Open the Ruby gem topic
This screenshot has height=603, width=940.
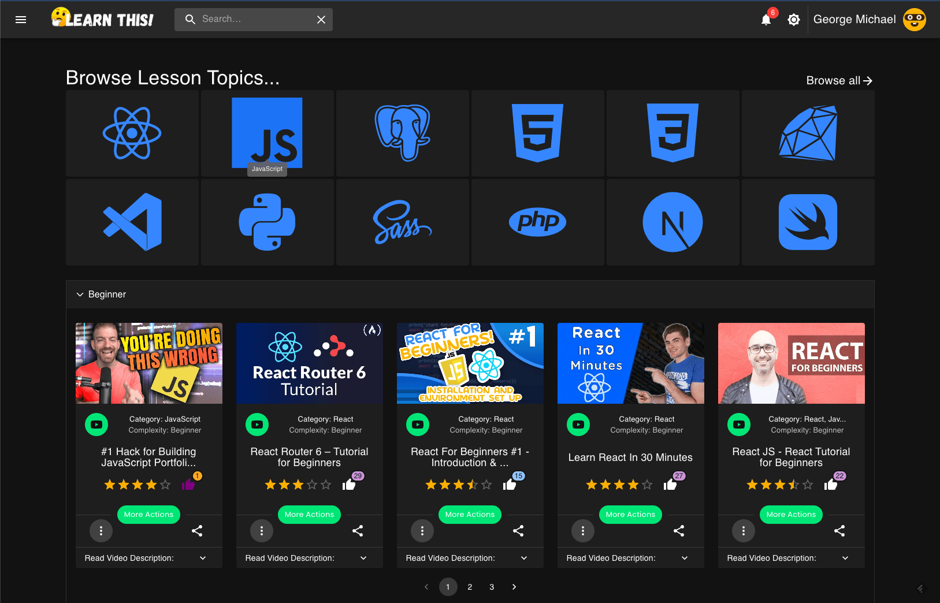[x=808, y=133]
